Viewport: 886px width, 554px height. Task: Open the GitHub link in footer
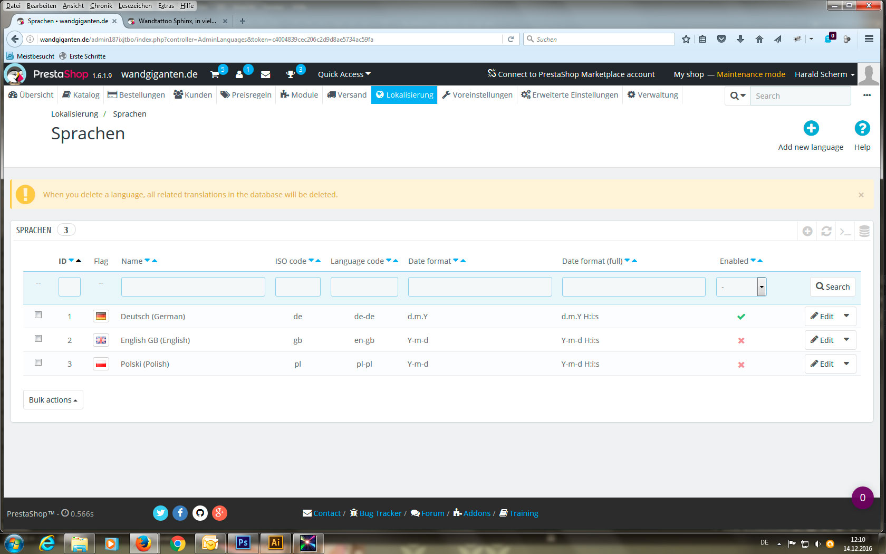click(200, 513)
